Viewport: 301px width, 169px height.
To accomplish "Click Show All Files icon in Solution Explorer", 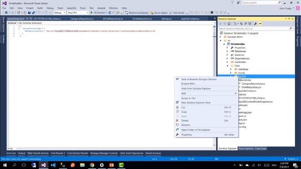I will 250,24.
